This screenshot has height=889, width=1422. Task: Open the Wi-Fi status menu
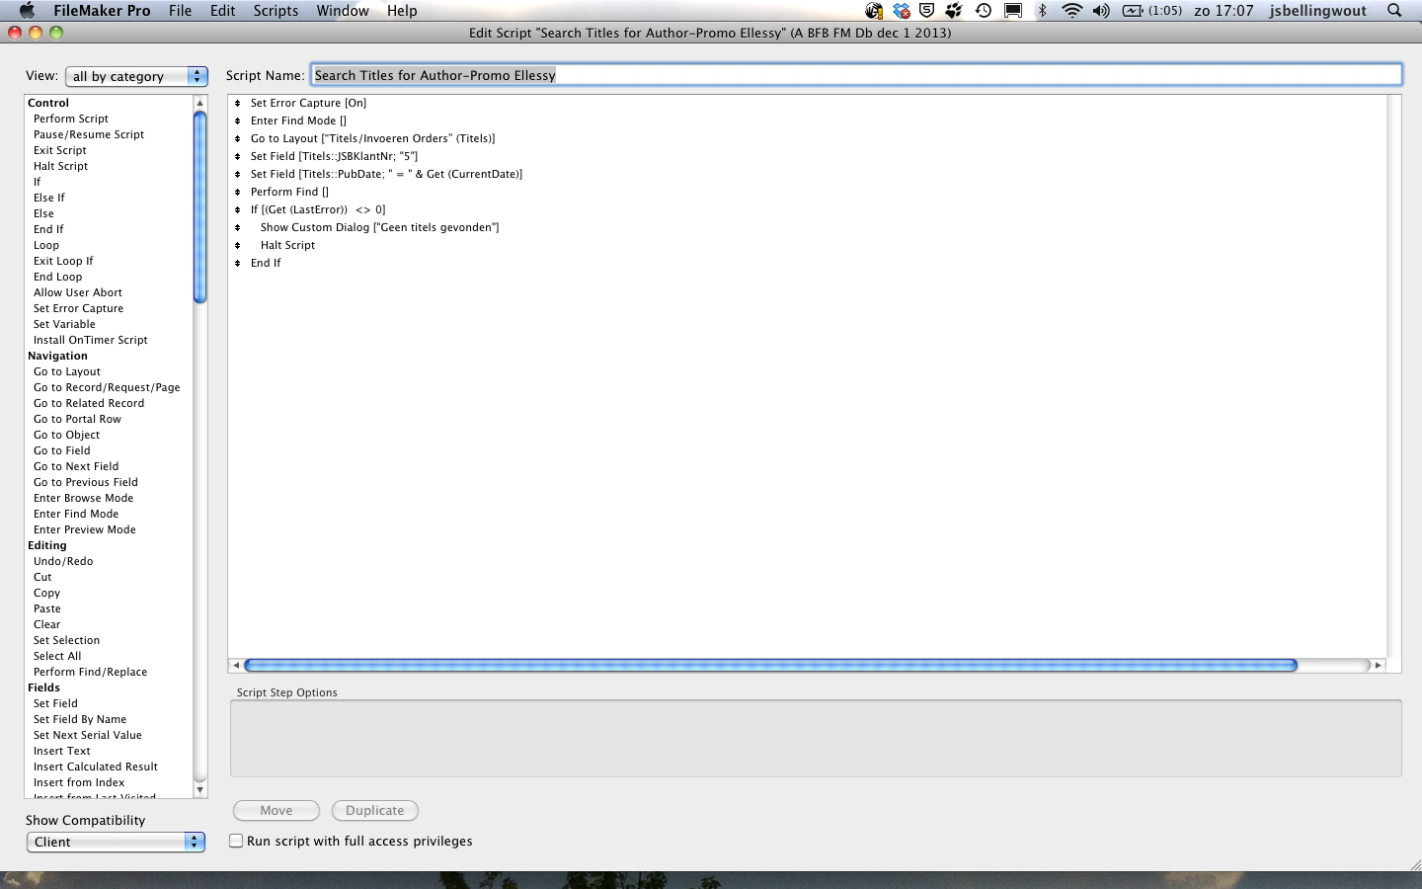point(1071,10)
